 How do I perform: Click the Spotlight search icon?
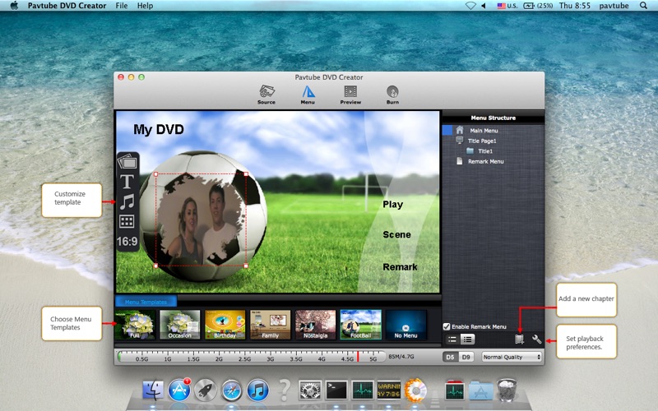tap(643, 6)
